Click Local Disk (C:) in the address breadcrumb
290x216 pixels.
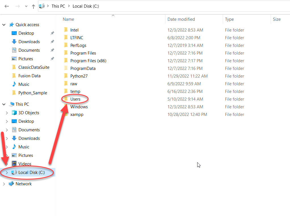point(86,6)
